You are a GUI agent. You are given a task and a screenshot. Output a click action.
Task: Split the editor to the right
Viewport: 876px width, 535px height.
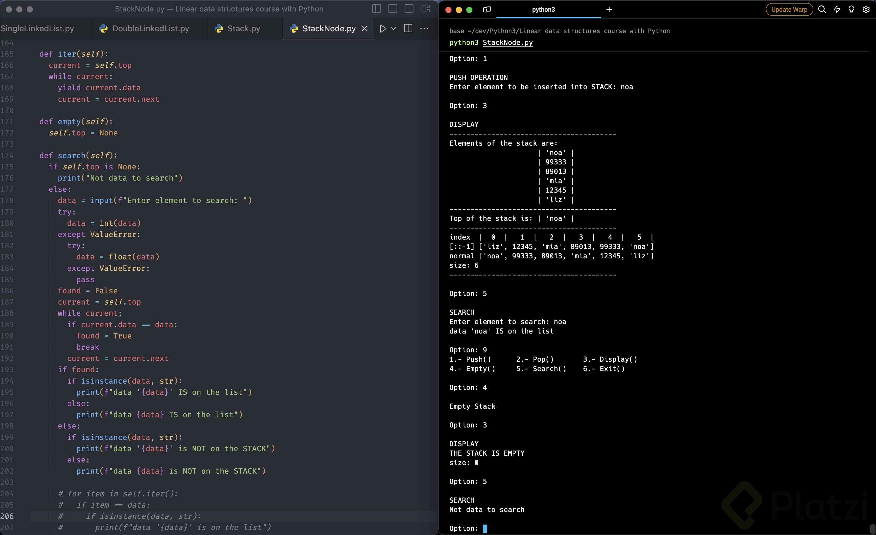(x=408, y=28)
